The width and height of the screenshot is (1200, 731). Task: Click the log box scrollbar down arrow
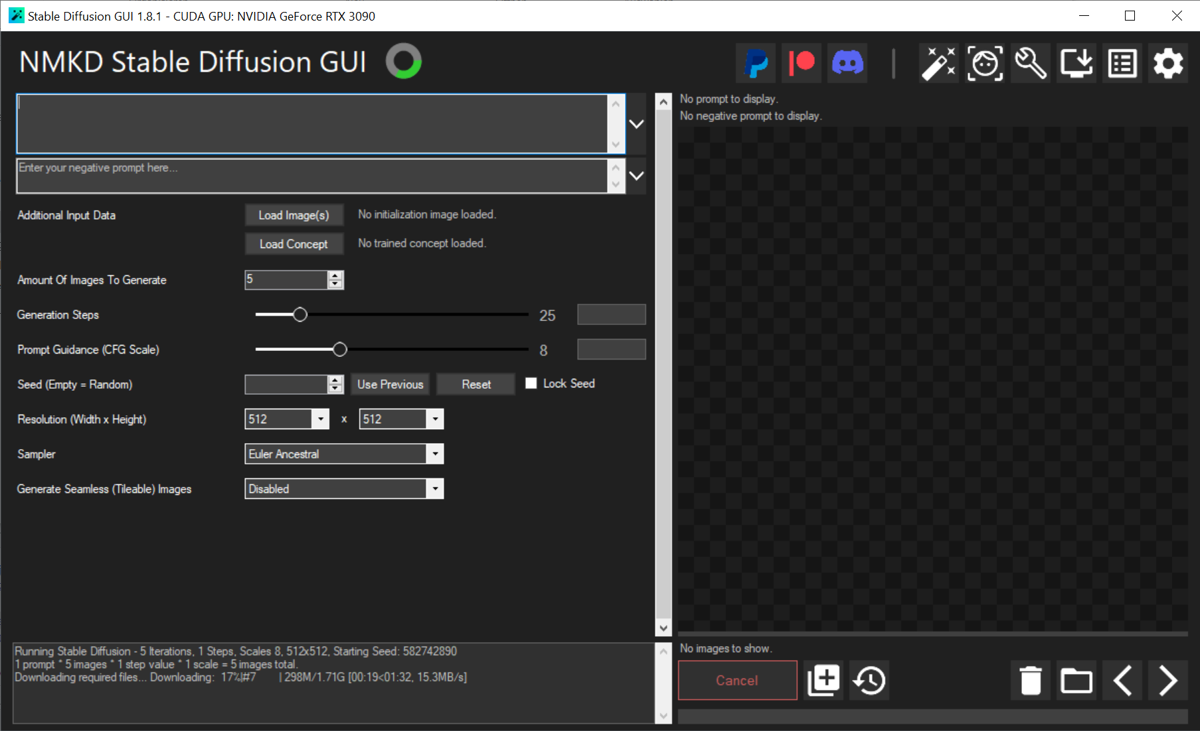[663, 716]
